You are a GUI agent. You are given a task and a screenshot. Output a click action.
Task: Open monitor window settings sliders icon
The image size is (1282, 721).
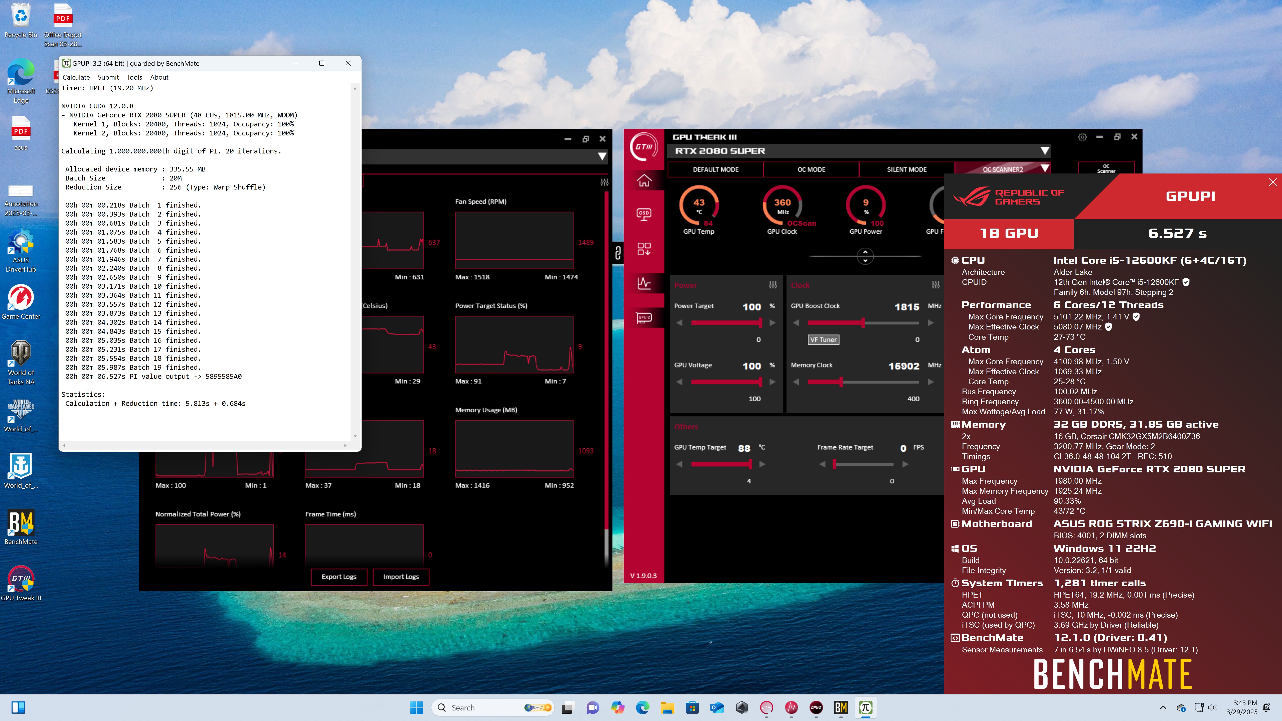[x=604, y=182]
